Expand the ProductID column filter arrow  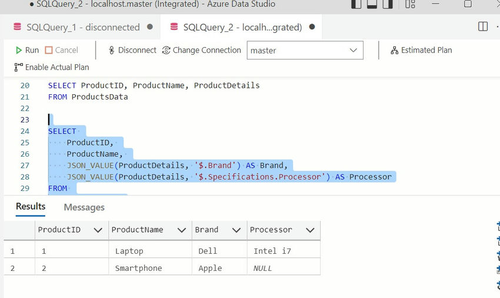point(98,230)
